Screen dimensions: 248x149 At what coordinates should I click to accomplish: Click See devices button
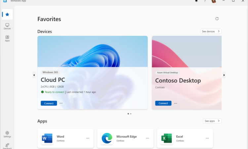(211, 31)
